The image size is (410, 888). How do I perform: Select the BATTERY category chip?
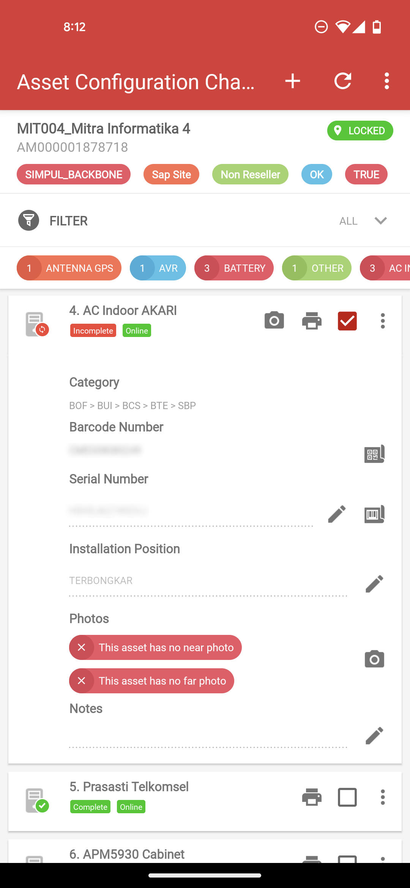click(x=234, y=268)
